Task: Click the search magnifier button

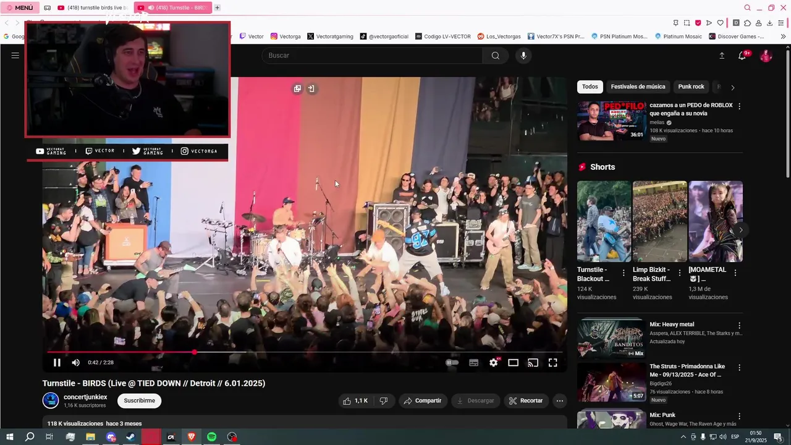Action: (495, 56)
